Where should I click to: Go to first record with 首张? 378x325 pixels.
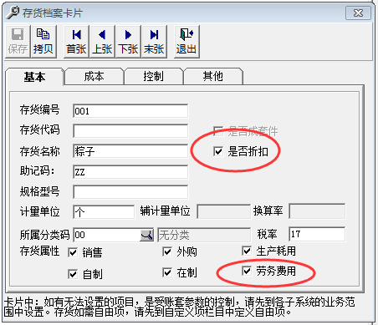click(76, 42)
